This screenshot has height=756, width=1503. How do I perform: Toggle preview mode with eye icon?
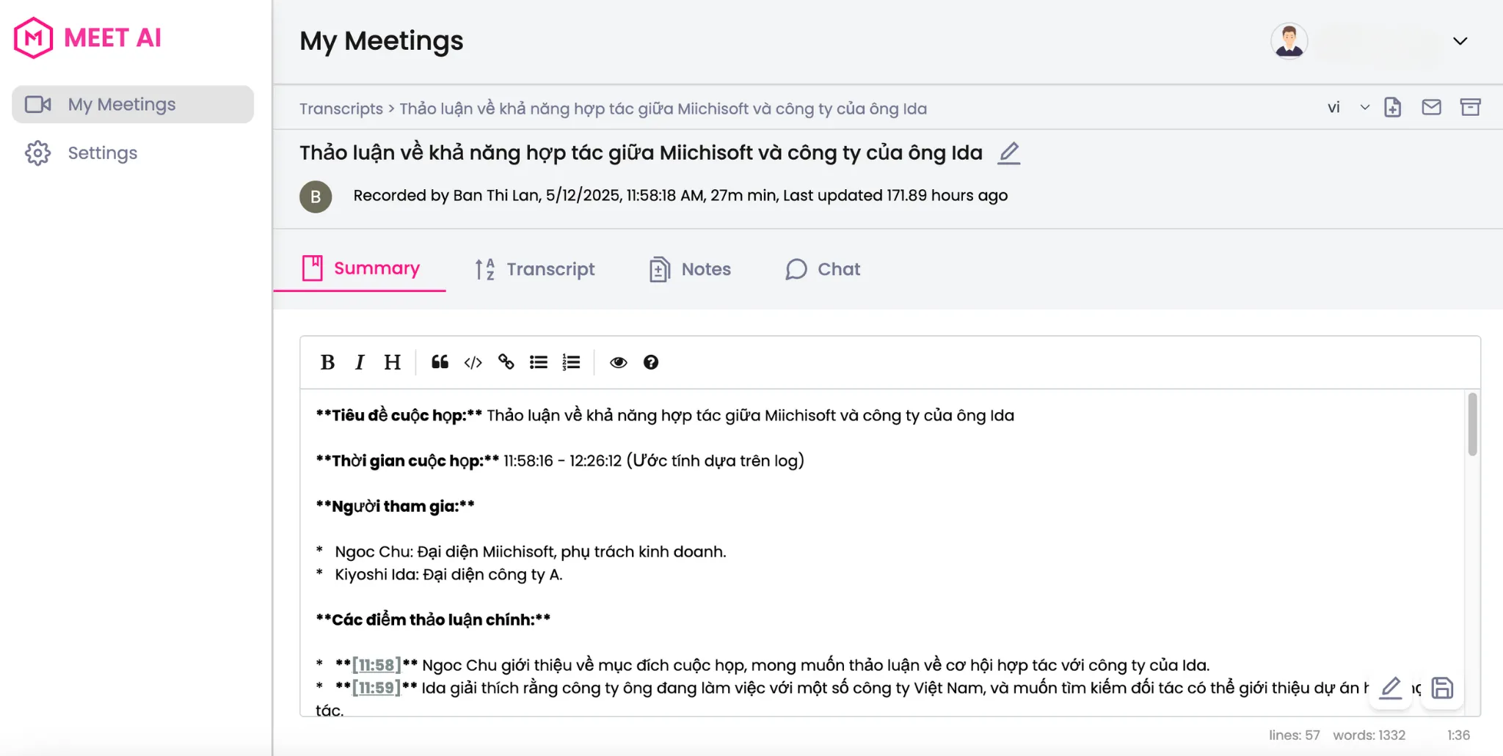[x=619, y=362]
